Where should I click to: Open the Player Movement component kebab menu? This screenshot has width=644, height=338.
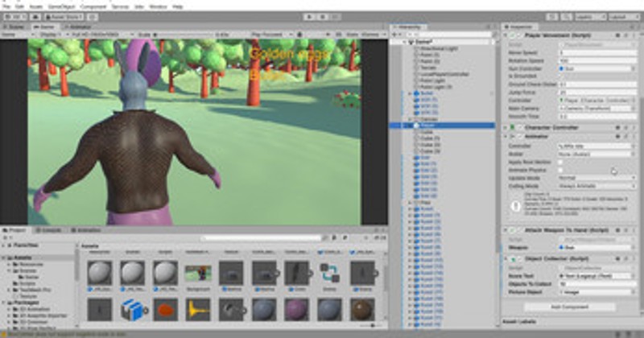634,35
